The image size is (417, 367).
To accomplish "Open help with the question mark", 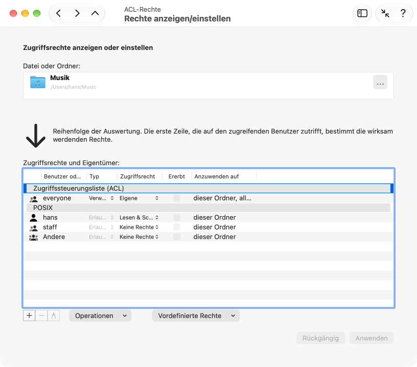I will [403, 13].
